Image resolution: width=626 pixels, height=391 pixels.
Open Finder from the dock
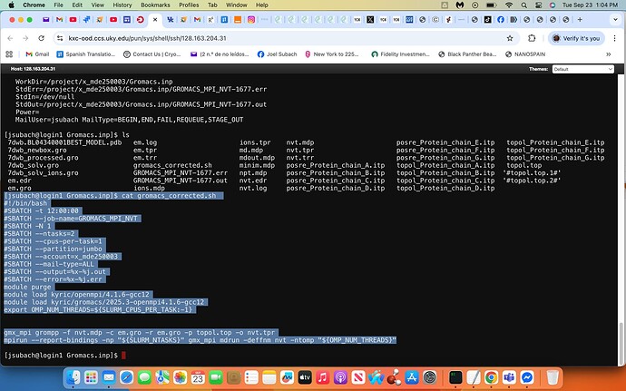(73, 377)
